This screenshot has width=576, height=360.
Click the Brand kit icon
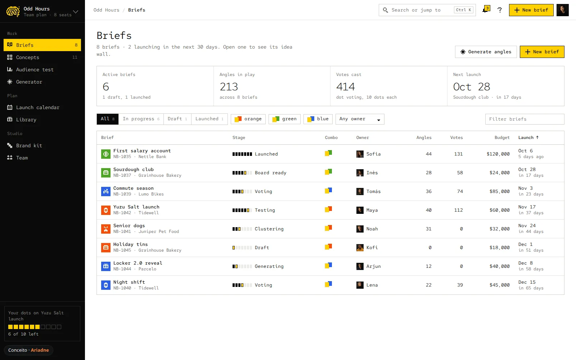(x=10, y=145)
